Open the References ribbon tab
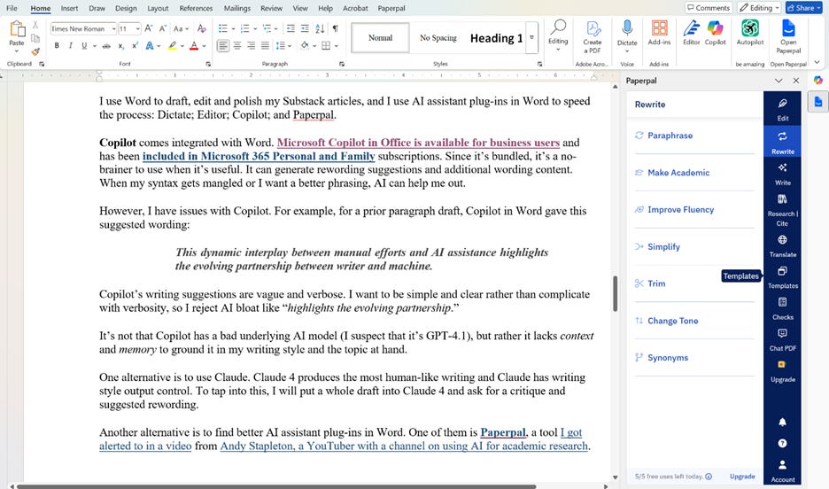 (196, 8)
